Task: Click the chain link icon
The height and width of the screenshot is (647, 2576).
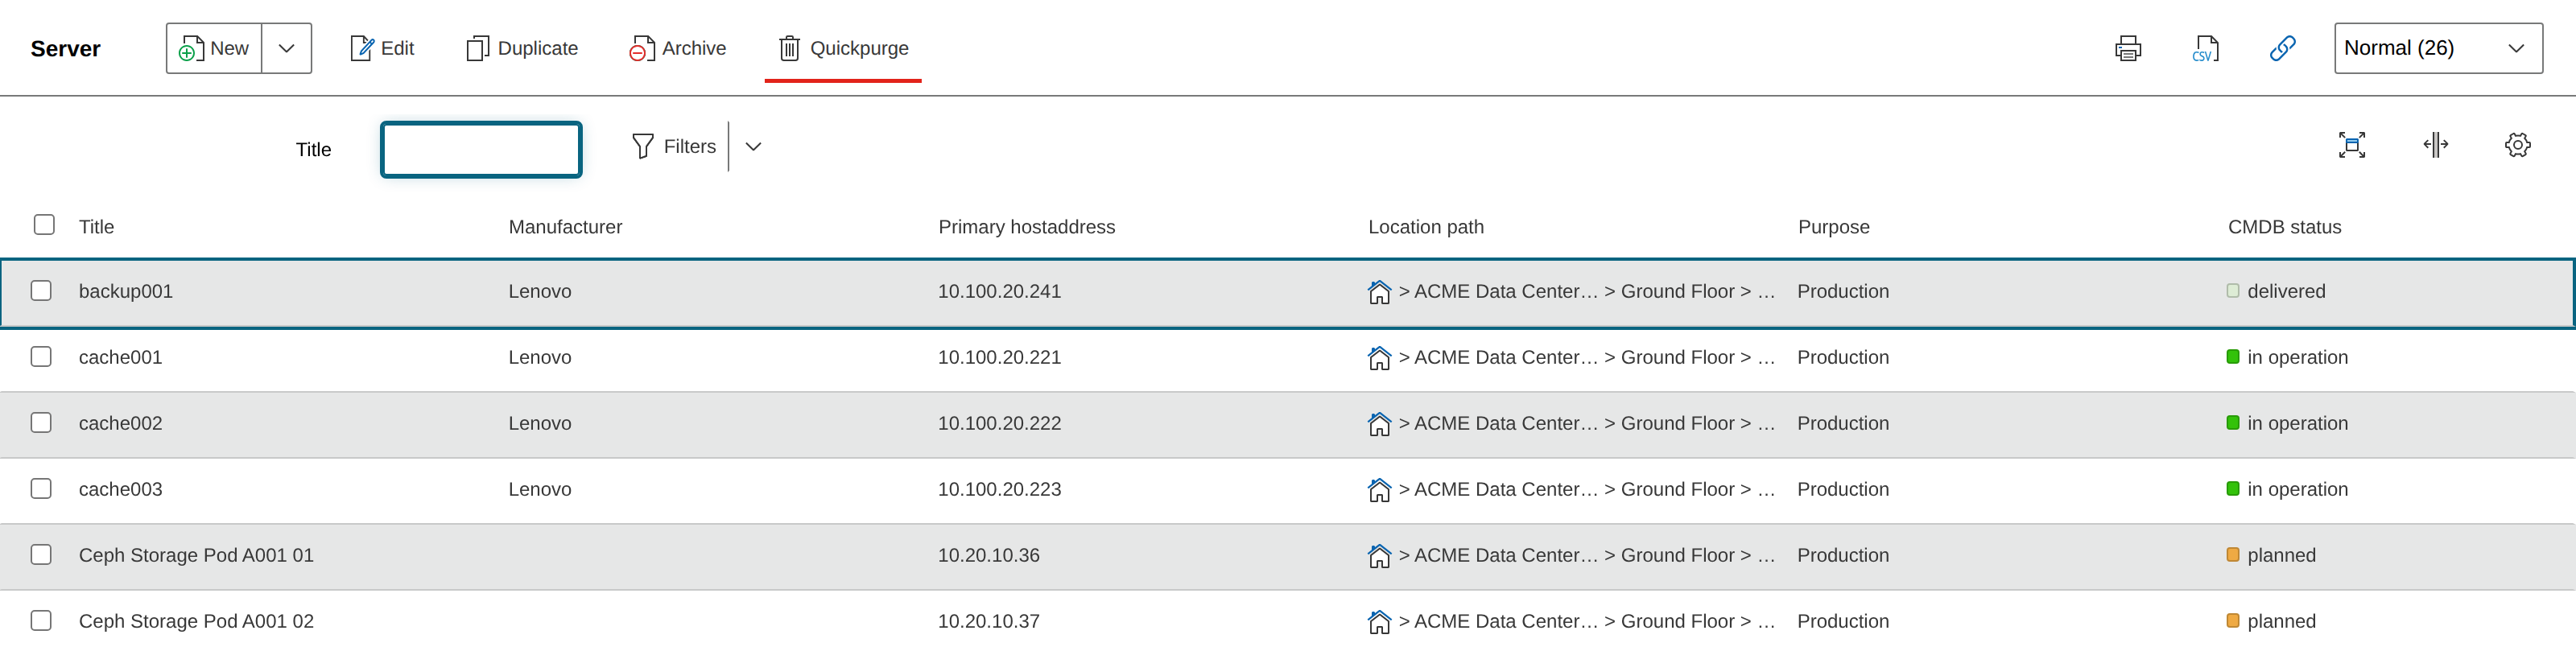Action: click(x=2282, y=48)
